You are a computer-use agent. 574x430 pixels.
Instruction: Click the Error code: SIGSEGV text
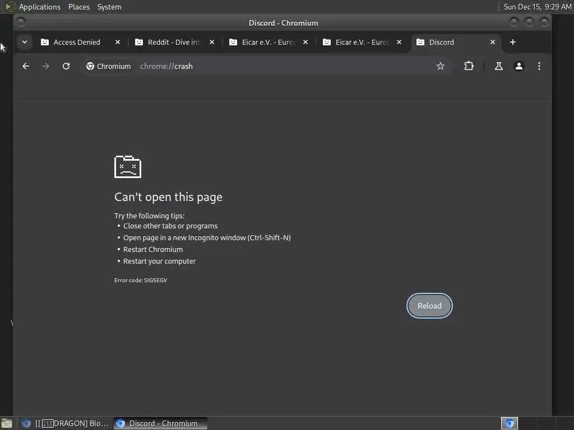(141, 280)
